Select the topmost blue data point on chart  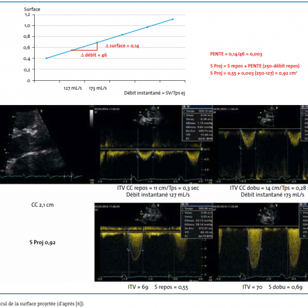point(173,19)
